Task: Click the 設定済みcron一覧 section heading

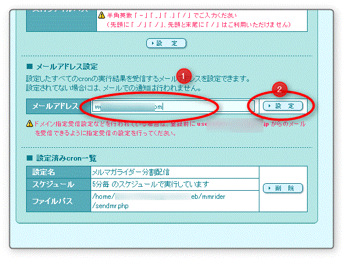Action: pyautogui.click(x=66, y=158)
